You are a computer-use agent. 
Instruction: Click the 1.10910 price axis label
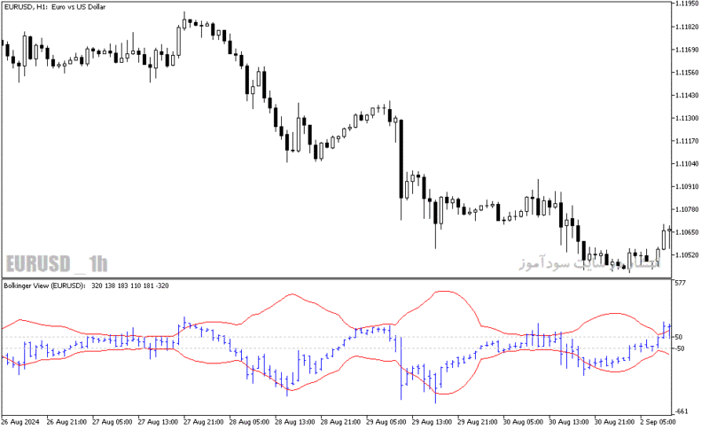click(686, 186)
